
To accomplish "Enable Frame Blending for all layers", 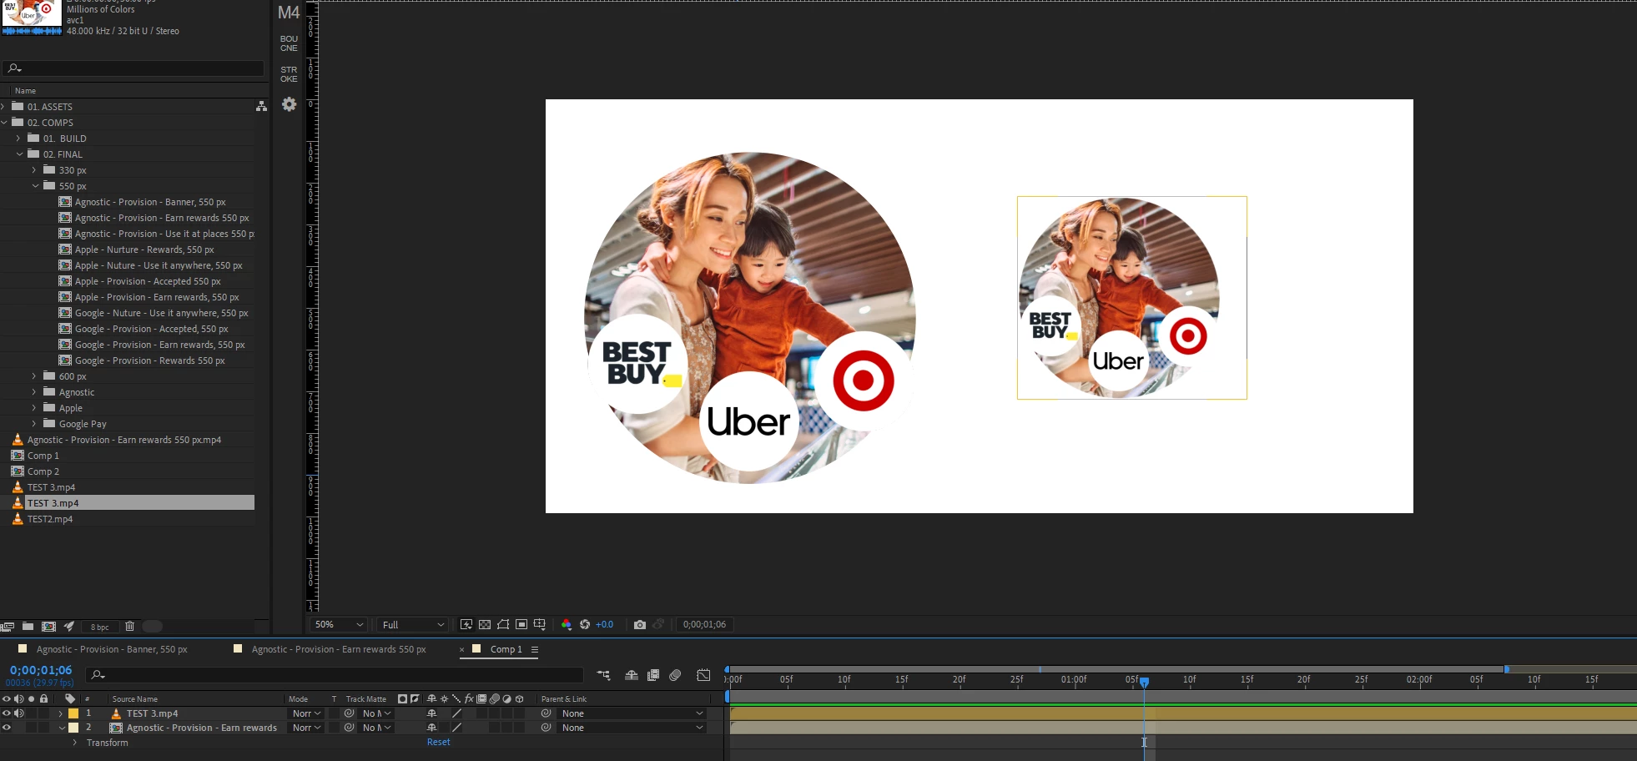I will [653, 675].
